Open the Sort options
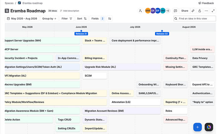 click(x=82, y=19)
